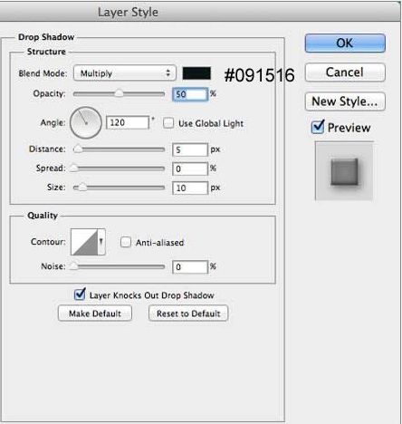Click the Distance value field

[190, 149]
